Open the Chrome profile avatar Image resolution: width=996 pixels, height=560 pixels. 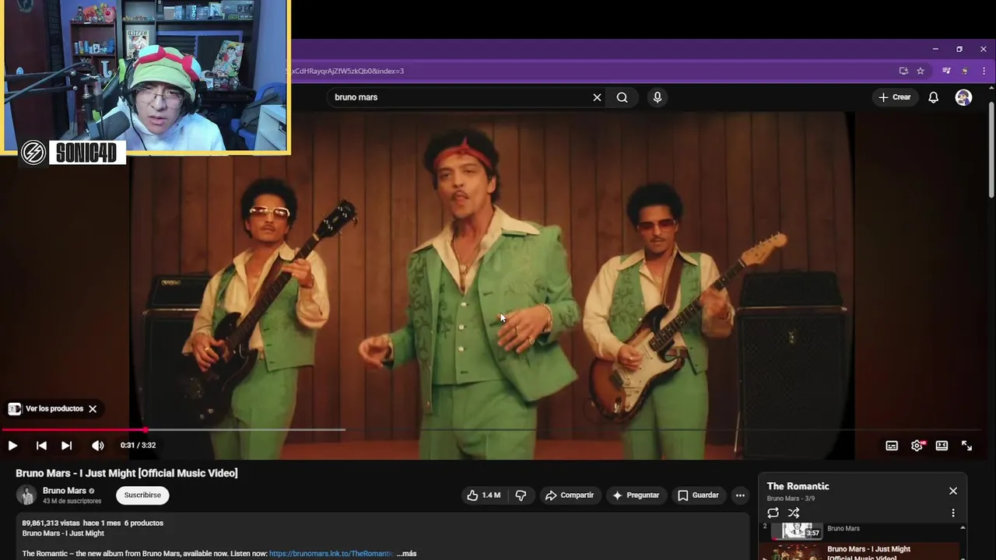tap(965, 71)
